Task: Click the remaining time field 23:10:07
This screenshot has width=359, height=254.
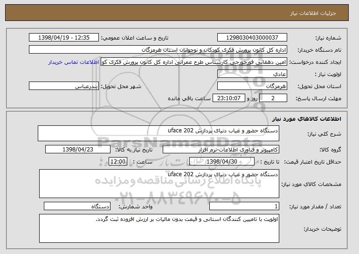Action: coord(229,98)
